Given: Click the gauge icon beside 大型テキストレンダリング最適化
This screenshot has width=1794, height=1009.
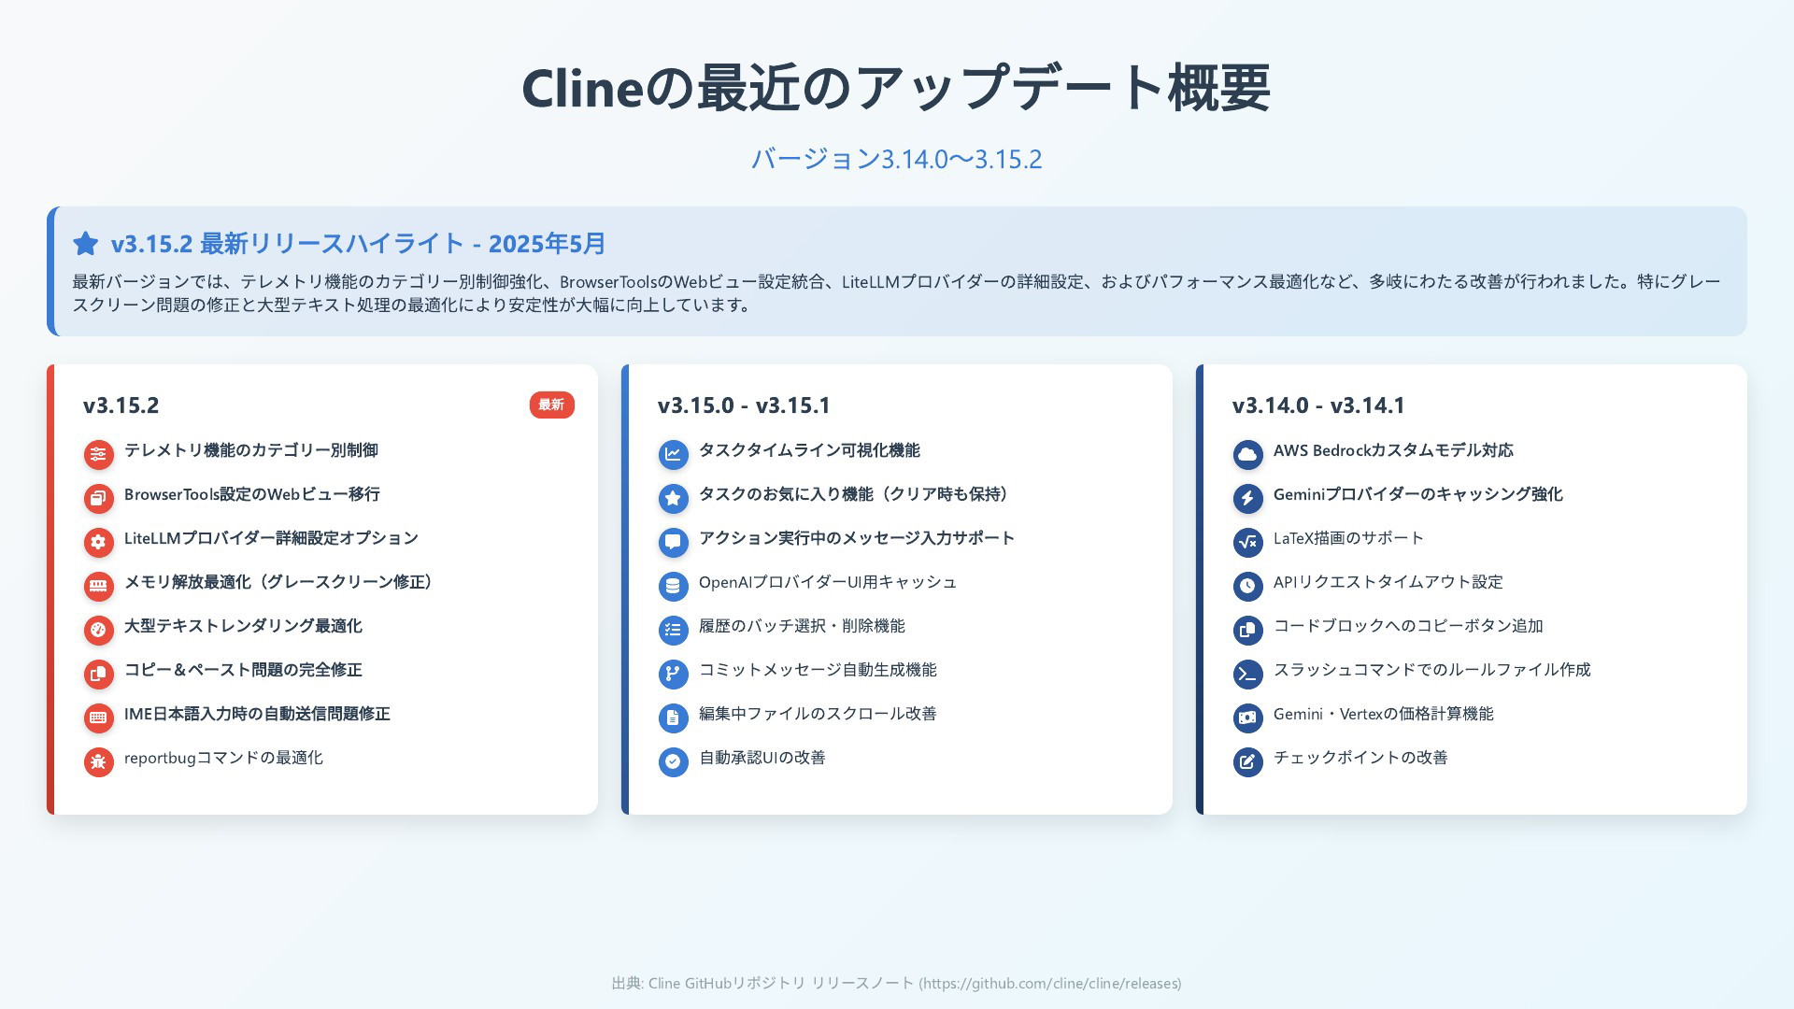Looking at the screenshot, I should 98,630.
